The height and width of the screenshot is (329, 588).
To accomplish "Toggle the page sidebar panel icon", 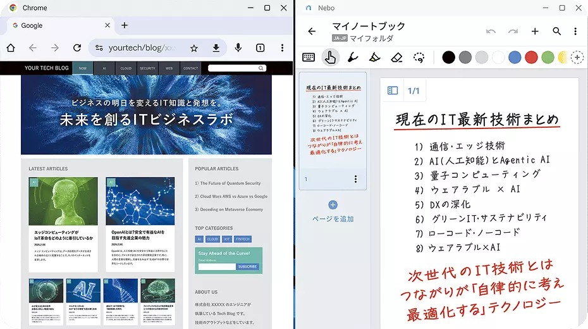I will tap(393, 90).
